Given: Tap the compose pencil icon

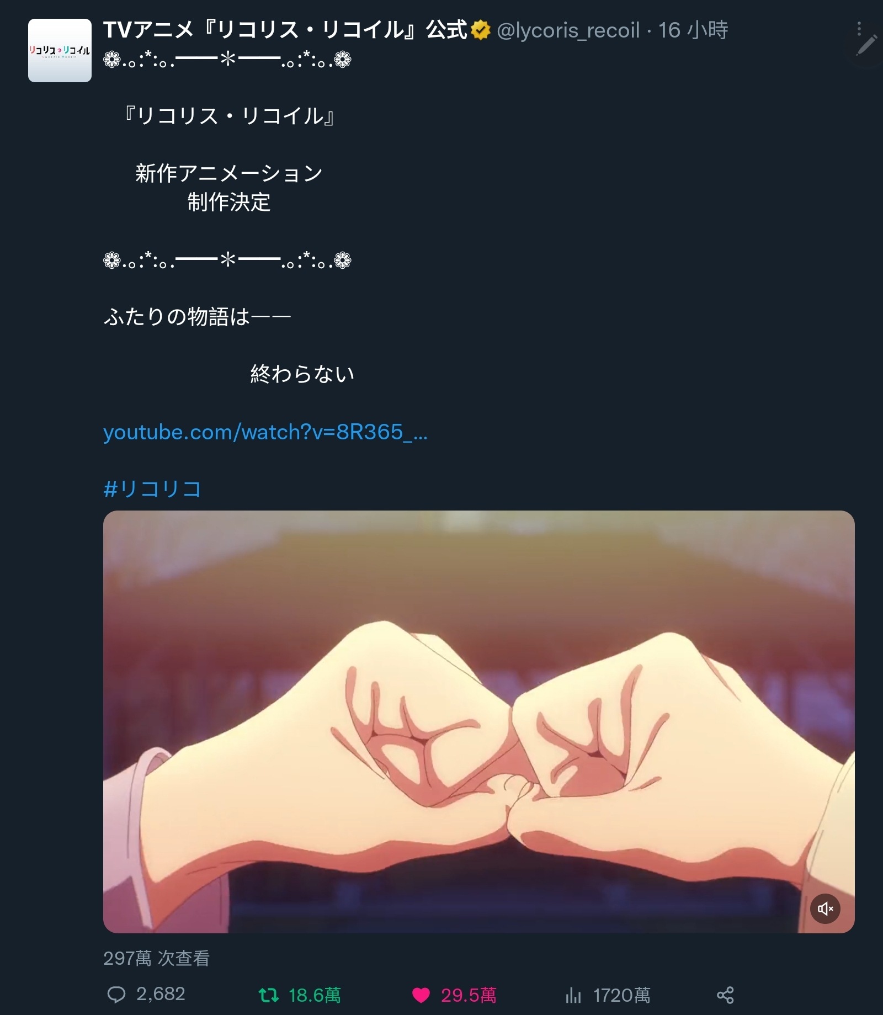Looking at the screenshot, I should coord(866,46).
